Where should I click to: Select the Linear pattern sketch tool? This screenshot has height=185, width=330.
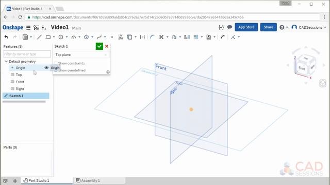tap(196, 37)
